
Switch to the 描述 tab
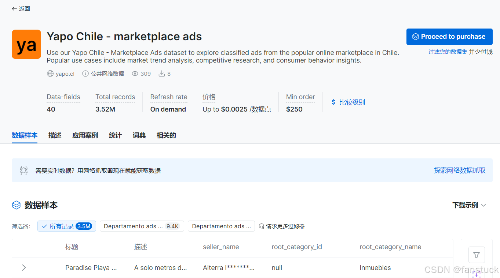pos(55,135)
